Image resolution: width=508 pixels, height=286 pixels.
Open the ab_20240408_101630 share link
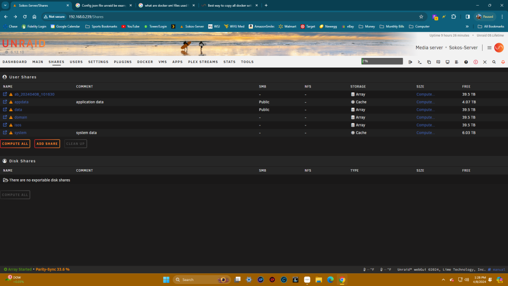point(35,94)
